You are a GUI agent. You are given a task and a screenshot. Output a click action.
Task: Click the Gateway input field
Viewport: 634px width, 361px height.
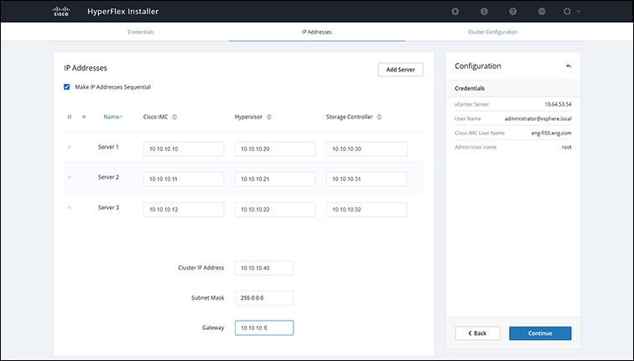[x=264, y=327]
